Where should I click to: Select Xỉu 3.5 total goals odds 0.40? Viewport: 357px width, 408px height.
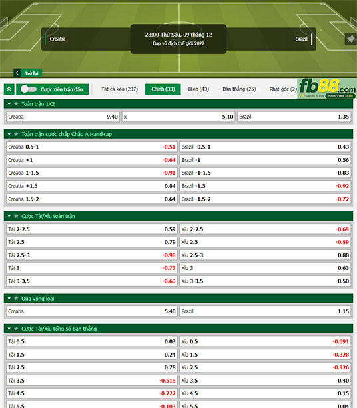pos(265,380)
